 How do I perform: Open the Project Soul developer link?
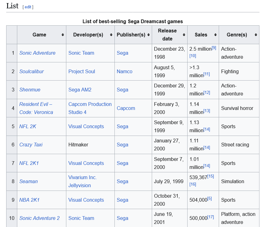point(82,71)
